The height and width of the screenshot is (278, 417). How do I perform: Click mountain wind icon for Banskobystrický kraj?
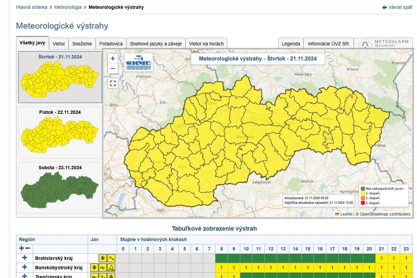pyautogui.click(x=111, y=268)
